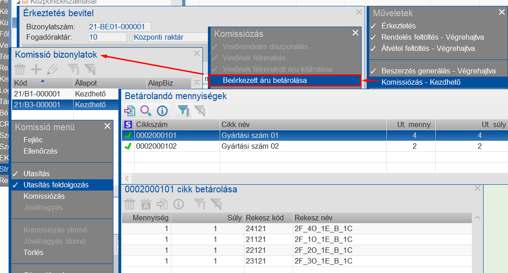The image size is (508, 273).
Task: Collapse Komissió bizonylatok grid with top arrow
Action: (197, 83)
